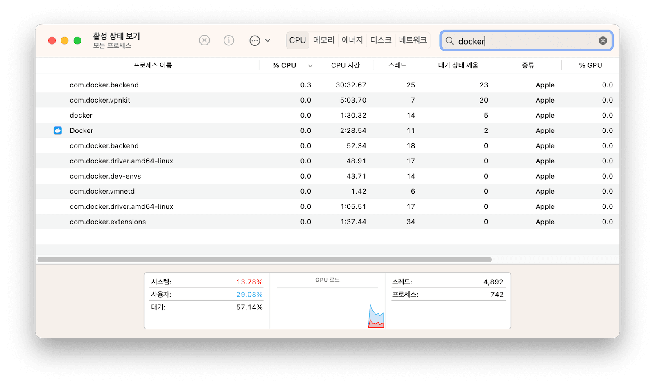This screenshot has height=385, width=655.
Task: Select com.docker.backend row with 30:32.67
Action: pos(327,85)
